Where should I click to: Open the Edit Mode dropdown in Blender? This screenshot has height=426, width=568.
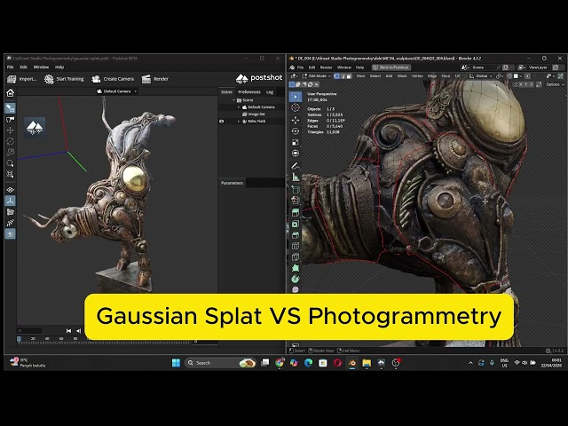[x=316, y=76]
